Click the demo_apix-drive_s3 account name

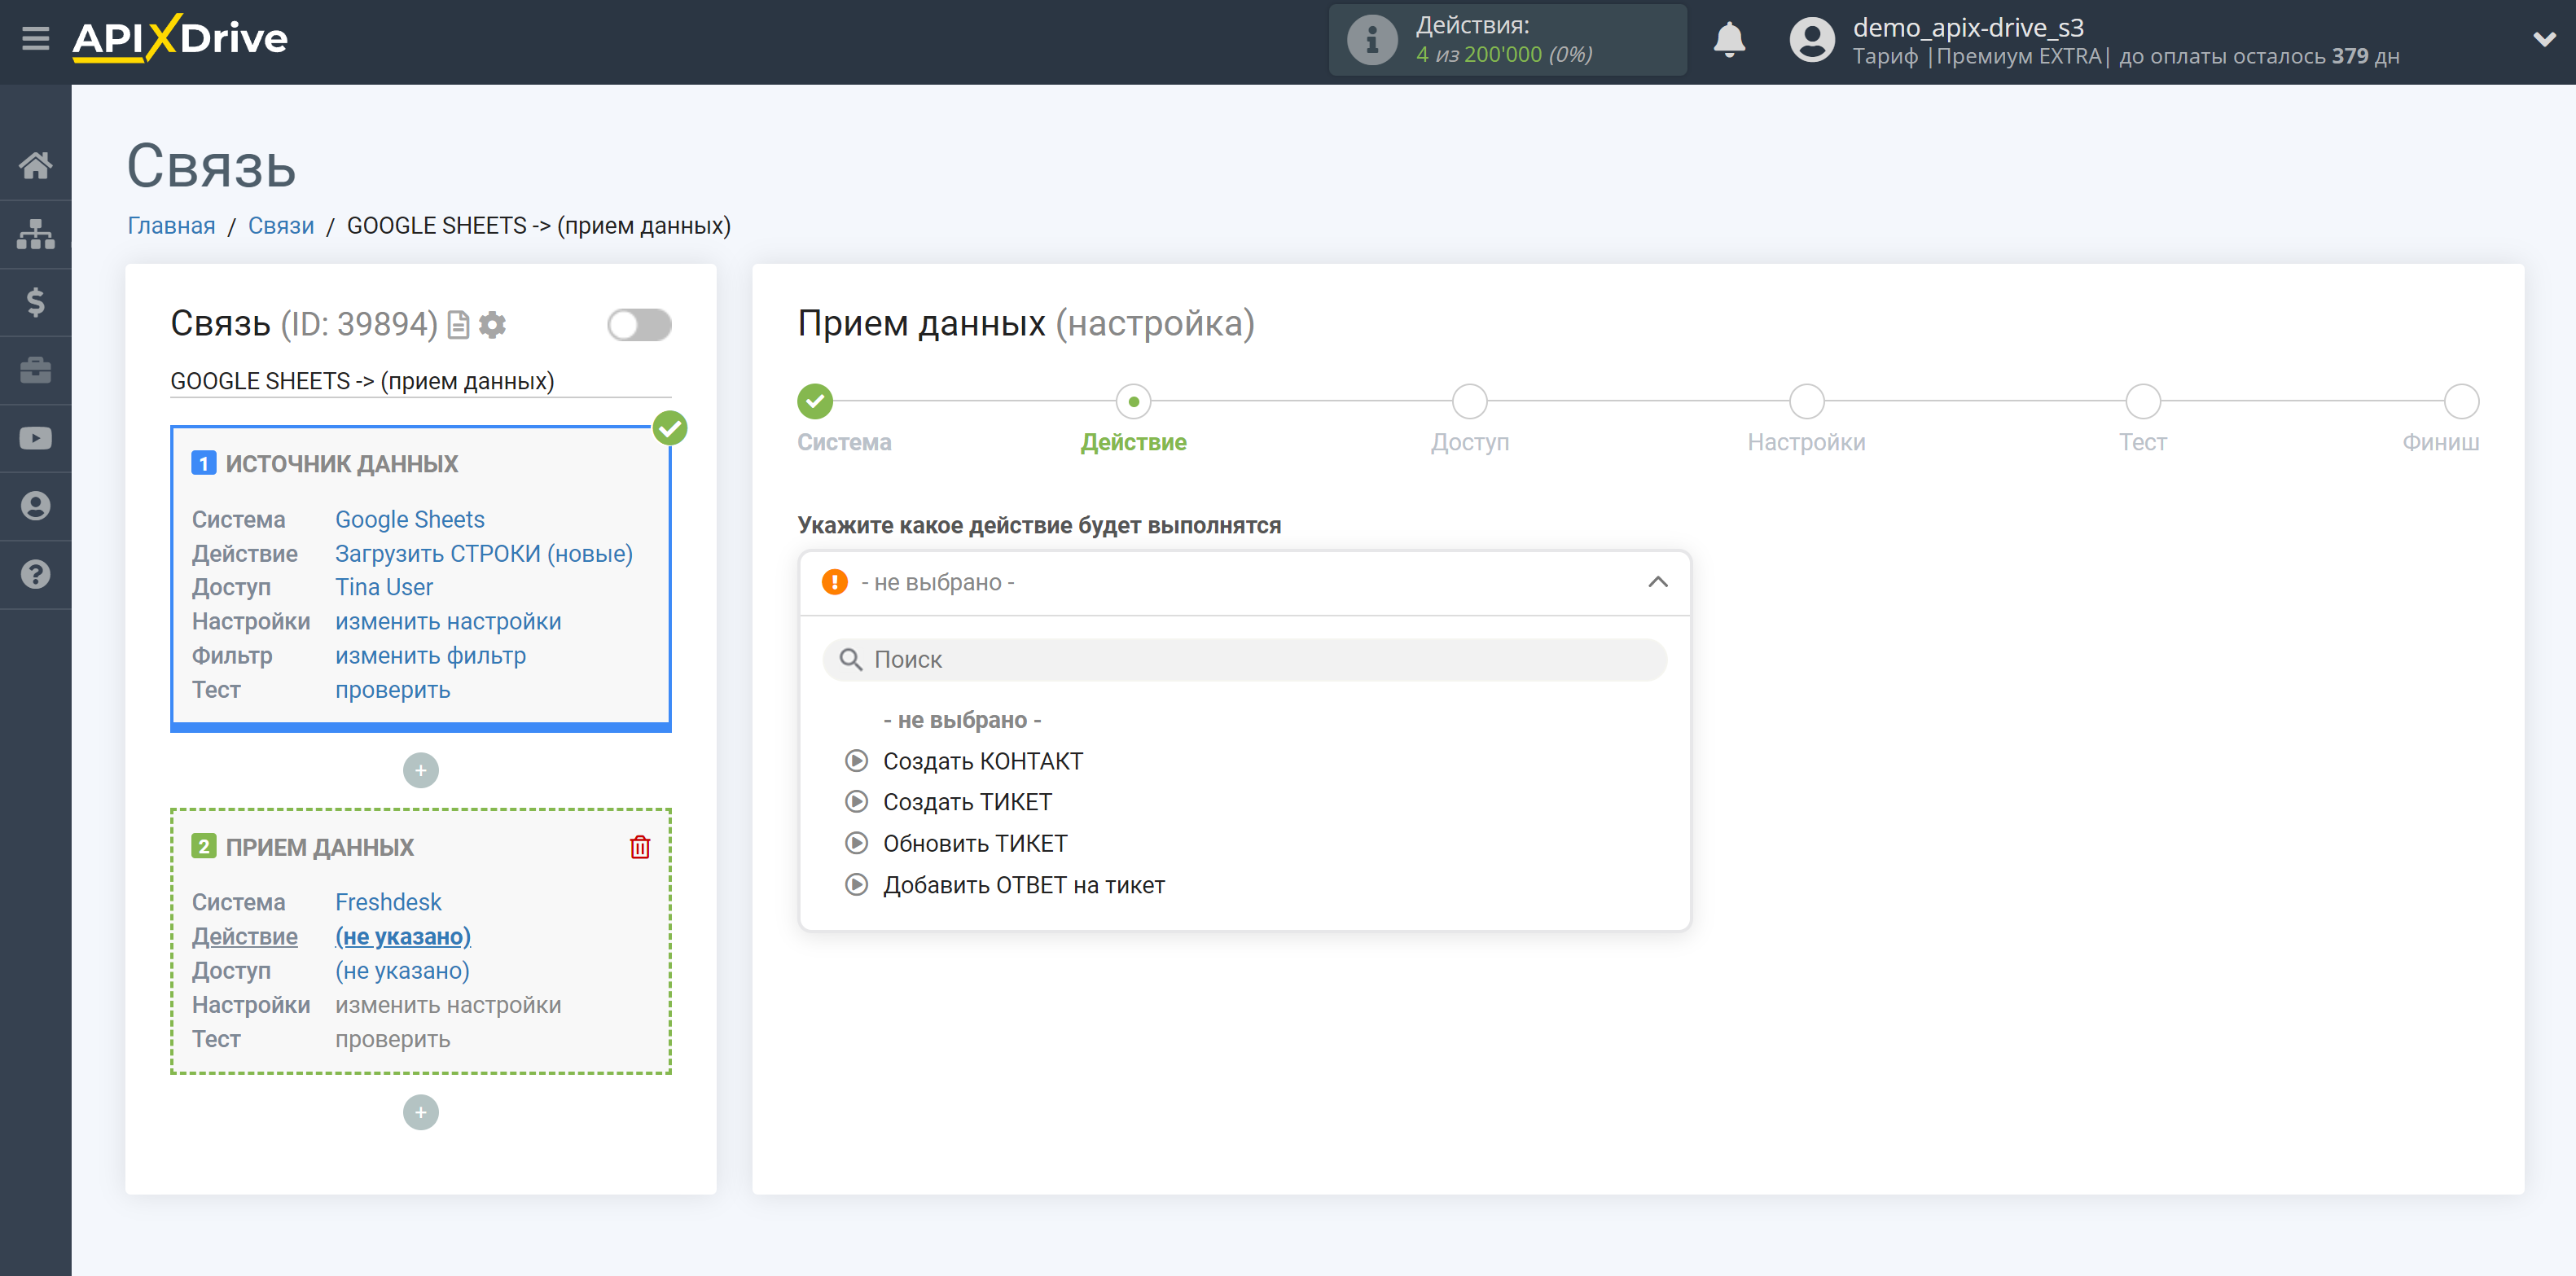1968,27
